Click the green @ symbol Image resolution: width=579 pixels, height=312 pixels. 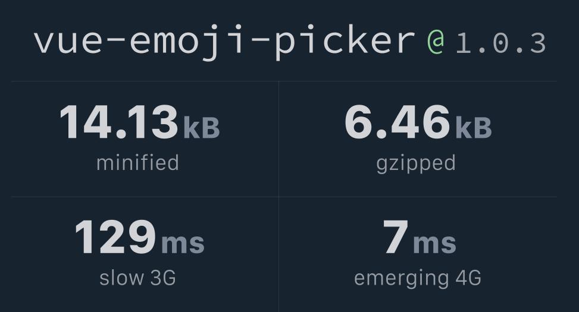(436, 42)
